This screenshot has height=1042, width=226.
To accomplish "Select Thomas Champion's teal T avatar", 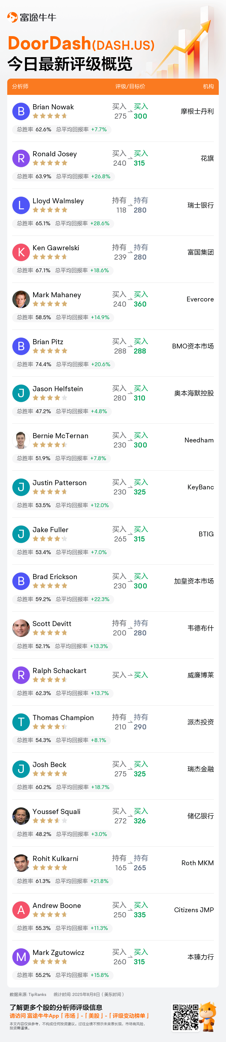I will click(x=21, y=722).
